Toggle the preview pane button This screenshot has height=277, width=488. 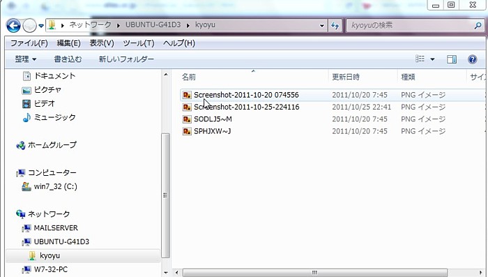(452, 59)
